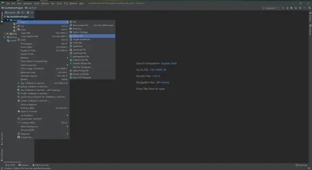Click the GitHub icon next to Create Gist
The width and height of the screenshot is (312, 170).
pos(18,137)
